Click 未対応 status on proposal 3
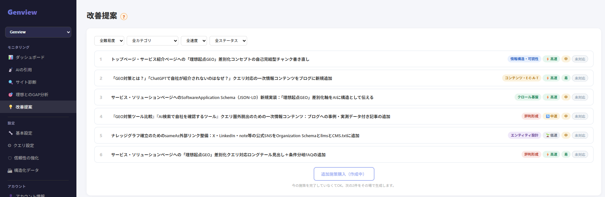The image size is (605, 197). click(580, 97)
